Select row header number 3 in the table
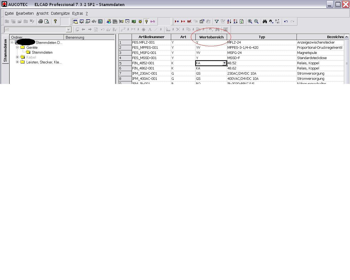Image resolution: width=350 pixels, height=280 pixels. coord(125,53)
